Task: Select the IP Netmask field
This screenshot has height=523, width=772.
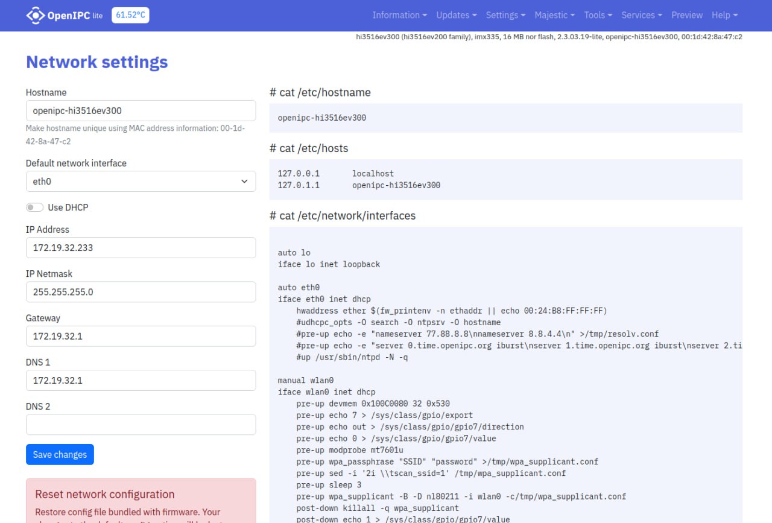Action: [x=141, y=292]
